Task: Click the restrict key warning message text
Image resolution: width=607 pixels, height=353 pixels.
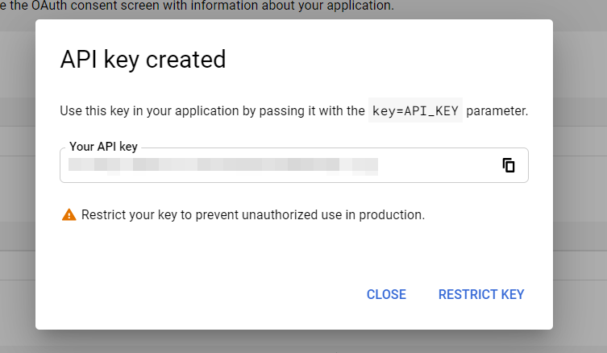Action: (252, 215)
